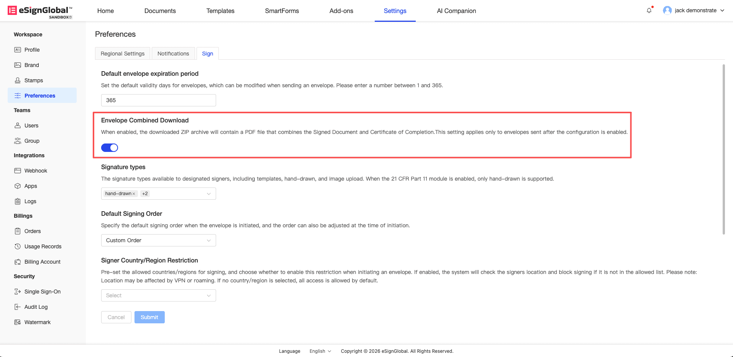Switch to the Regional Settings tab

click(x=123, y=54)
